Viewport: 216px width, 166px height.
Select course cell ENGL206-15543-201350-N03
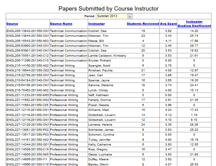(28, 41)
